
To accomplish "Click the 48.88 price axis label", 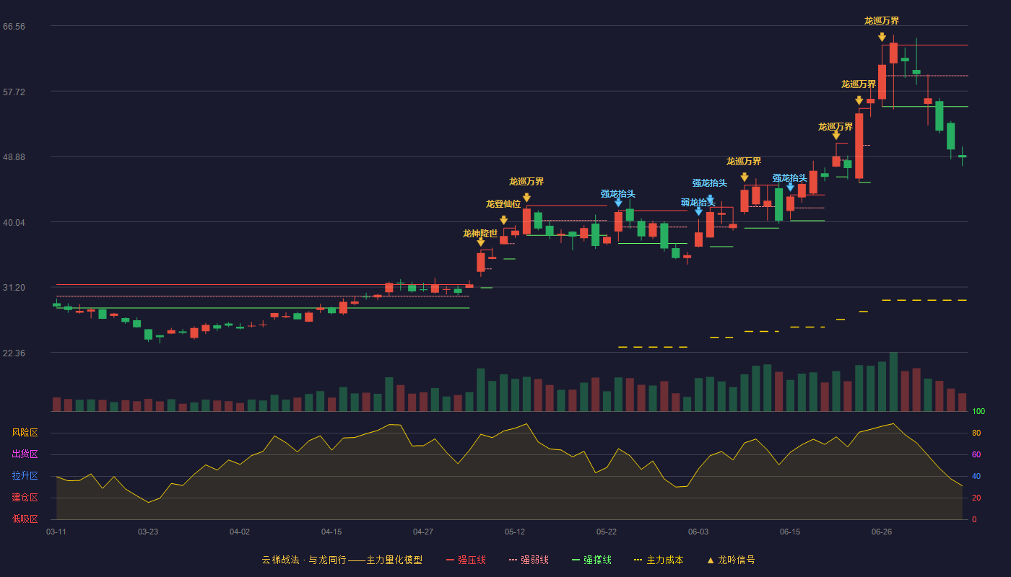I will [14, 157].
